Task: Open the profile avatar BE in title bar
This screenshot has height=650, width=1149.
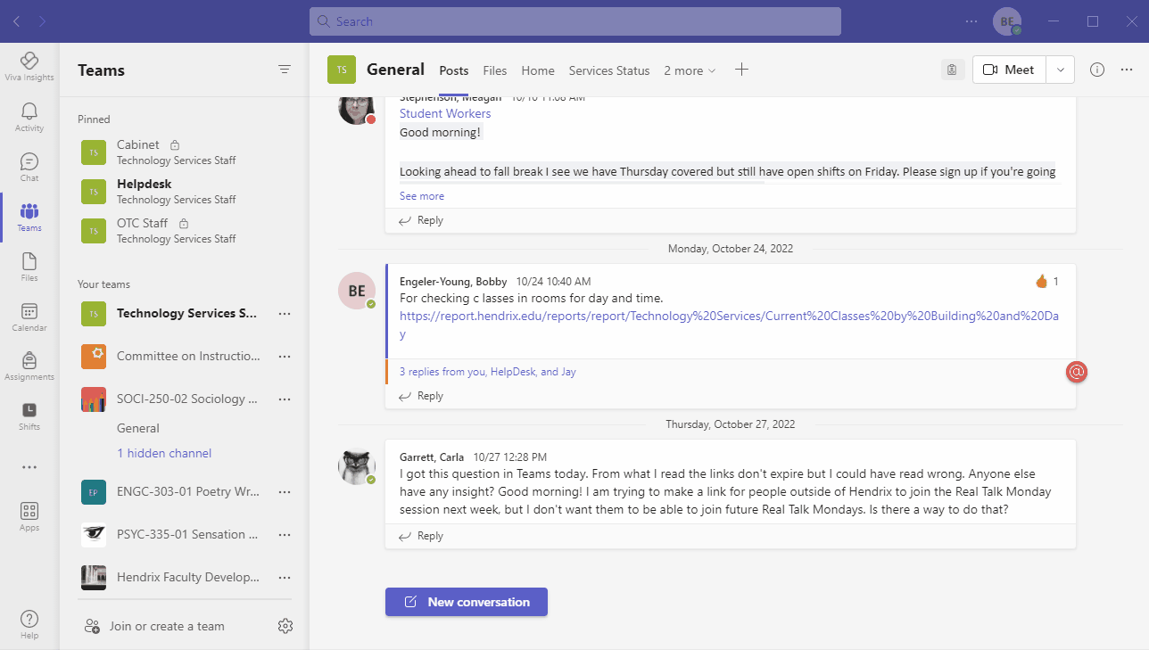Action: [x=1007, y=21]
